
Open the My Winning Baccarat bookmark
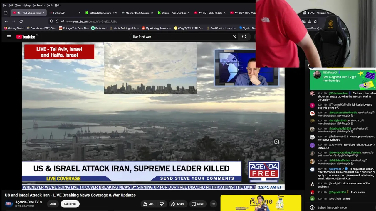pyautogui.click(x=157, y=28)
